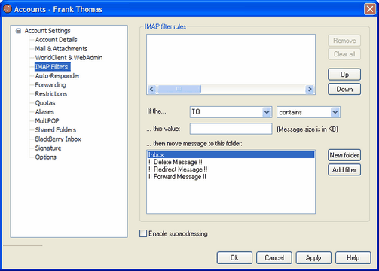Enable subaddressing checkbox

[143, 233]
